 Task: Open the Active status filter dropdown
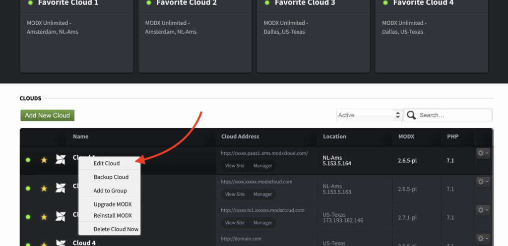(x=370, y=115)
